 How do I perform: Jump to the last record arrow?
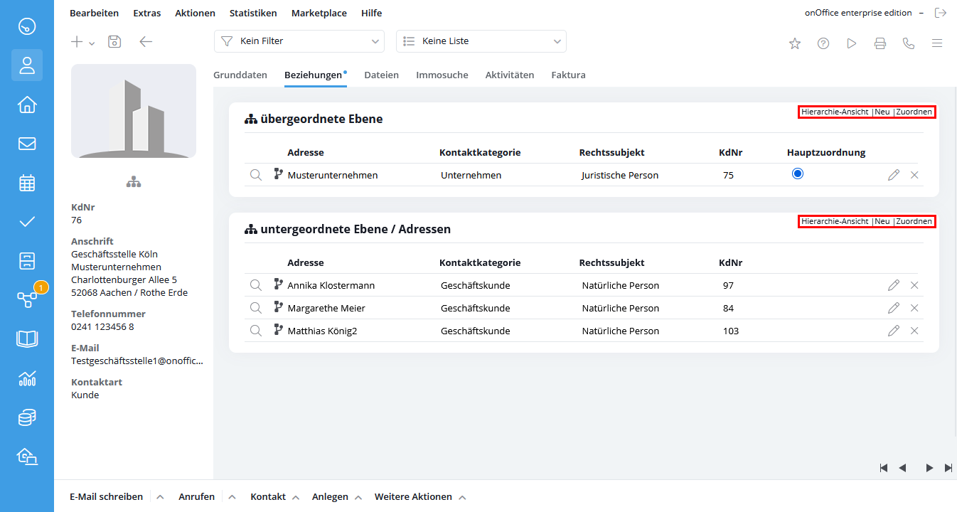(x=948, y=468)
